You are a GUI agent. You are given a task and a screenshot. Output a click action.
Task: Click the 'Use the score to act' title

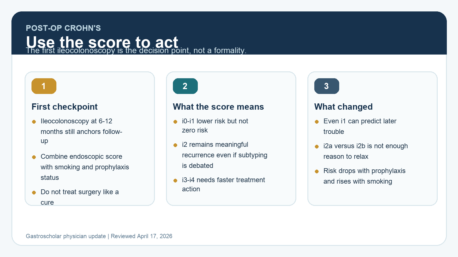[102, 42]
